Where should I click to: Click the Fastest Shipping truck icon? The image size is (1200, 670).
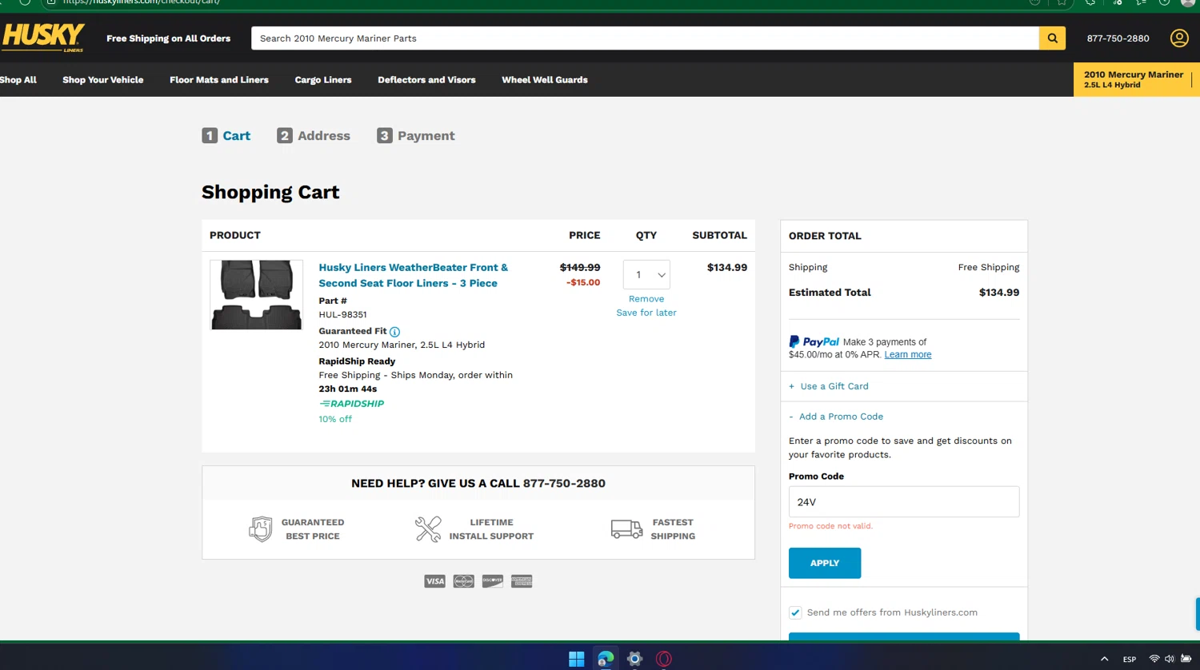626,528
